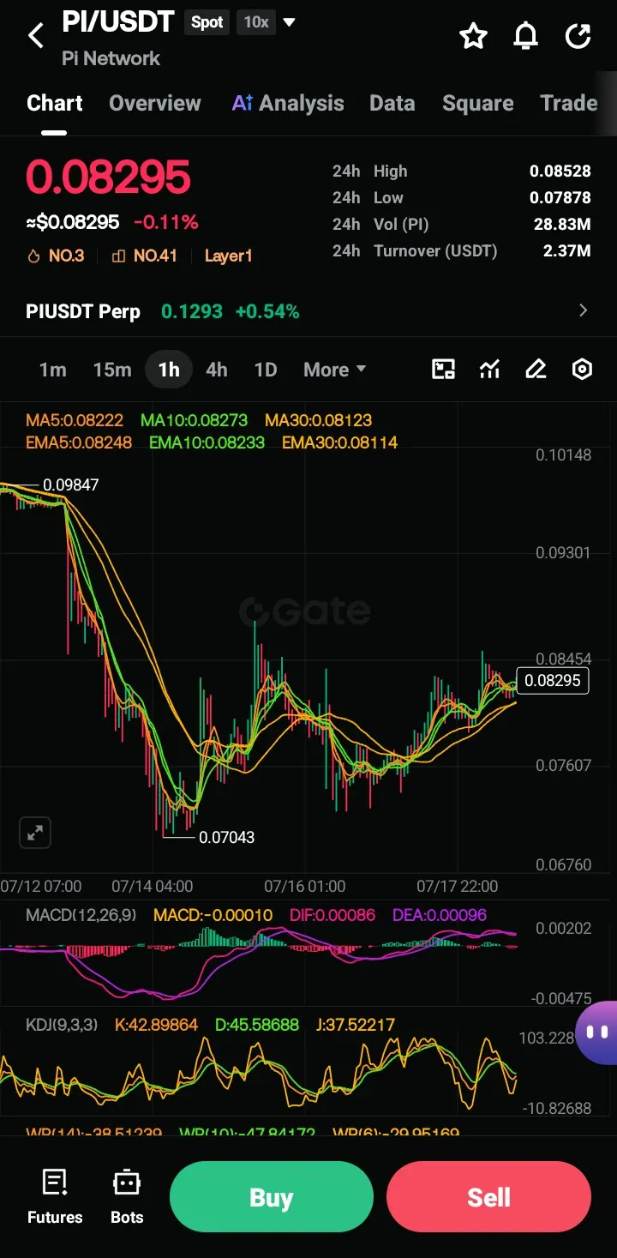The height and width of the screenshot is (1258, 617).
Task: Tap the large red price 0.08295
Action: (x=108, y=178)
